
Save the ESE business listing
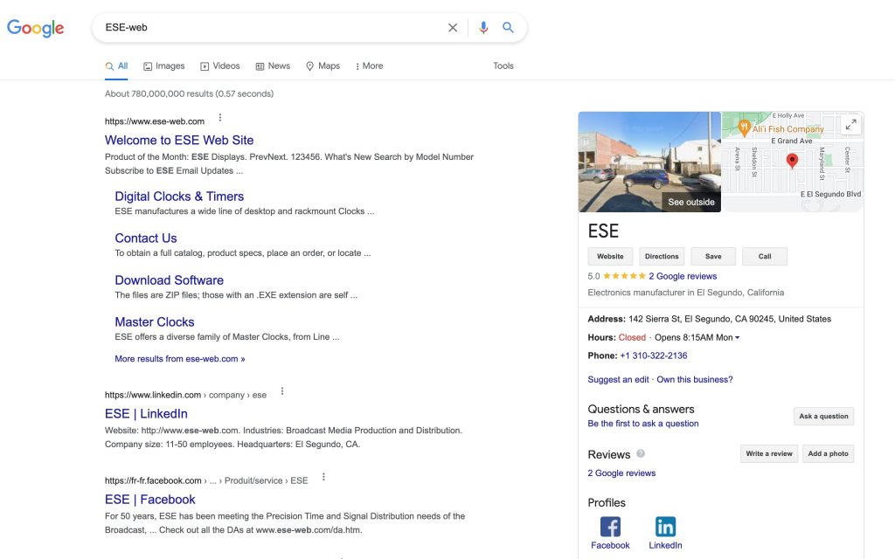point(713,257)
